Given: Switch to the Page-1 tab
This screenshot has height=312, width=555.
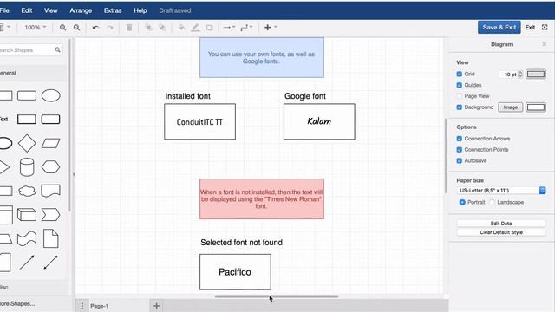Looking at the screenshot, I should (99, 306).
